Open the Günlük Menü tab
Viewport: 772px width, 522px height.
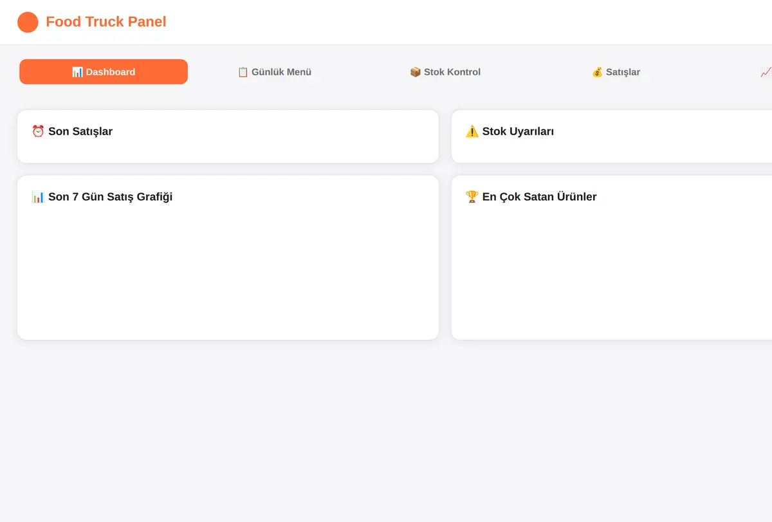(275, 72)
